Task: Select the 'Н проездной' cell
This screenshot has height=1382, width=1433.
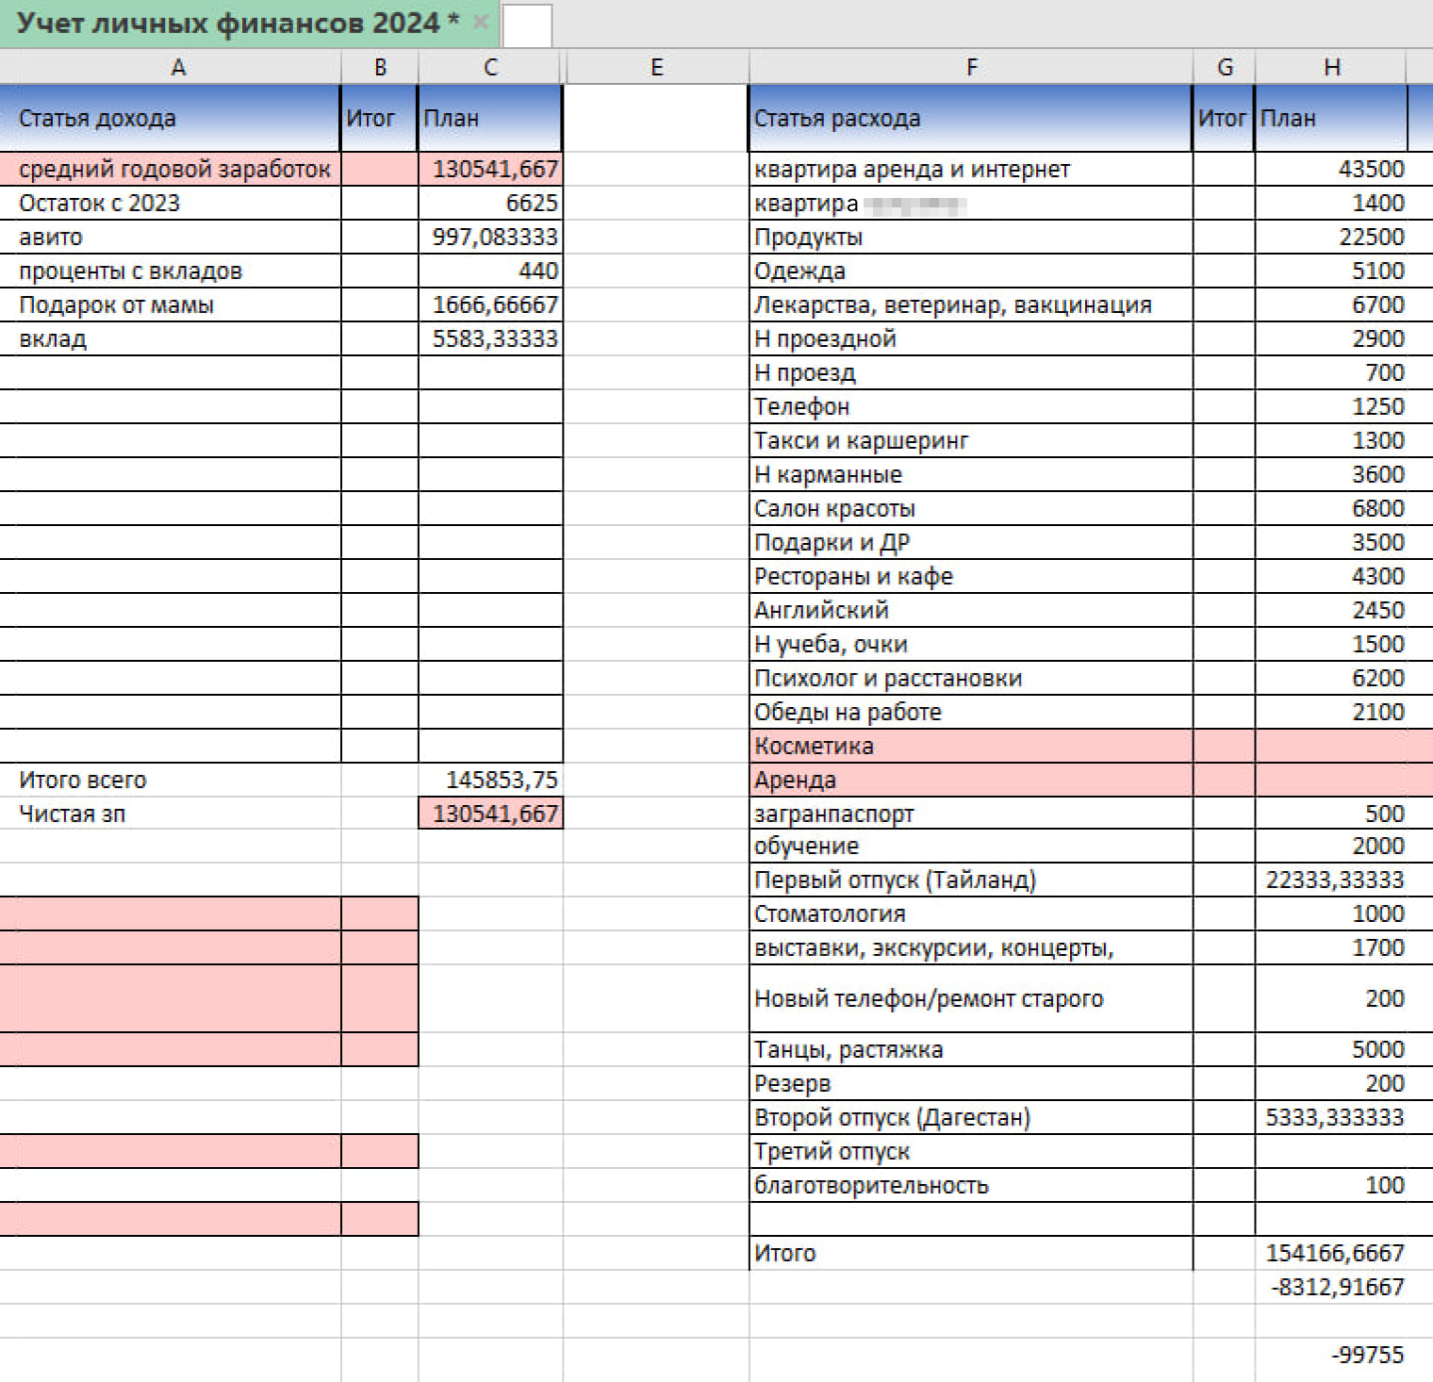Action: click(x=971, y=338)
